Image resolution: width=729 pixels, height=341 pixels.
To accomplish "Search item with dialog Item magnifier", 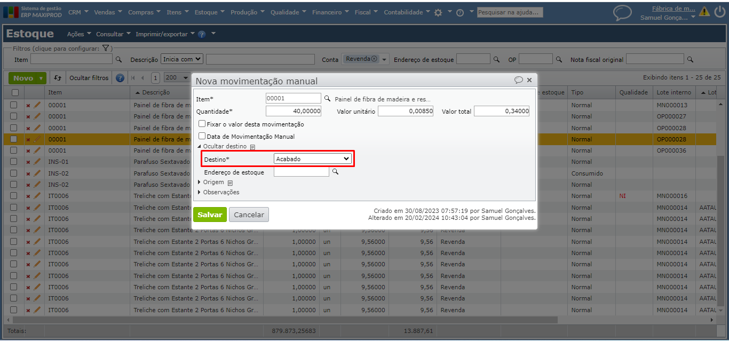I will click(x=328, y=99).
